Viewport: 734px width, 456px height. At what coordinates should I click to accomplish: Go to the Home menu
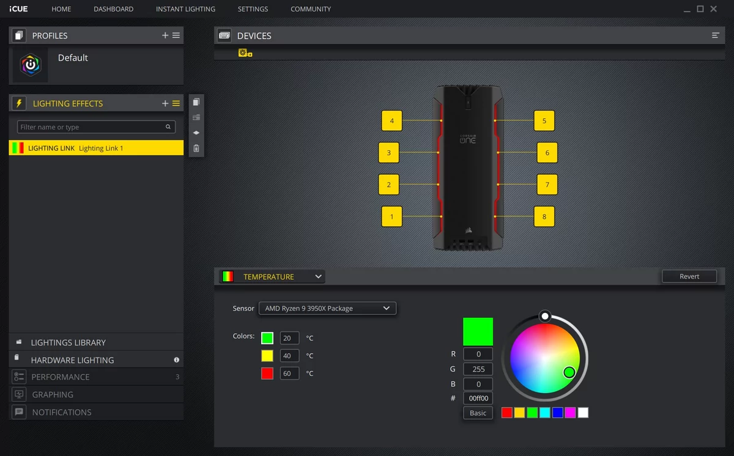pyautogui.click(x=61, y=9)
